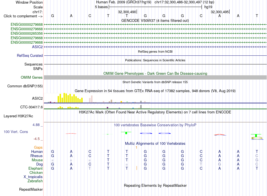Viewport: 267px width, 196px height.
Task: Click the 32,300,490 coordinate marker
Action: click(x=127, y=12)
